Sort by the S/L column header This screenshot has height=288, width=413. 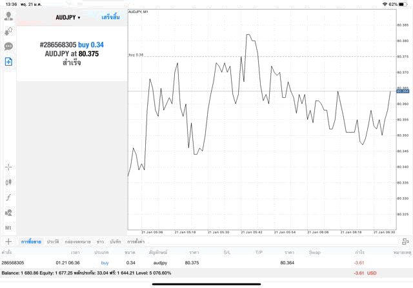227,252
